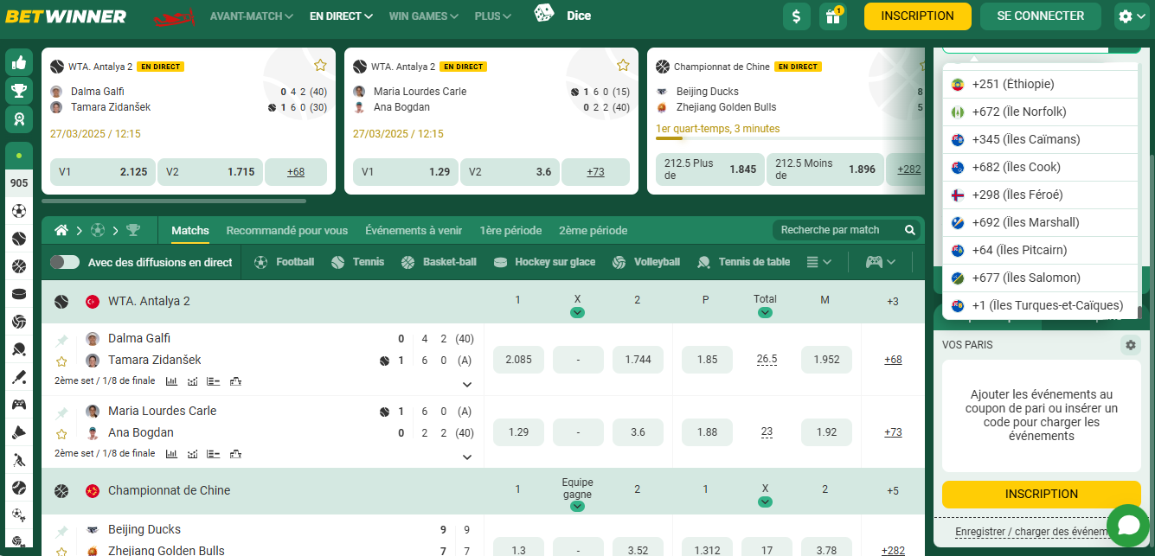
Task: Expand the AVANT-MATCH menu
Action: coord(252,16)
